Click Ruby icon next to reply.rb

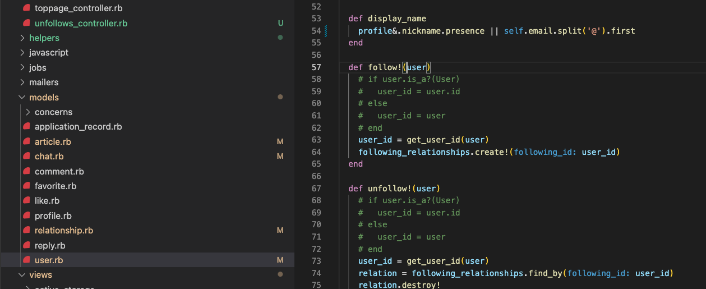click(x=26, y=245)
